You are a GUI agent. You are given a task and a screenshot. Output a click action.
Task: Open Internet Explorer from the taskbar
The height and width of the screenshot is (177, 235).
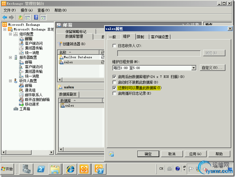click(70, 169)
